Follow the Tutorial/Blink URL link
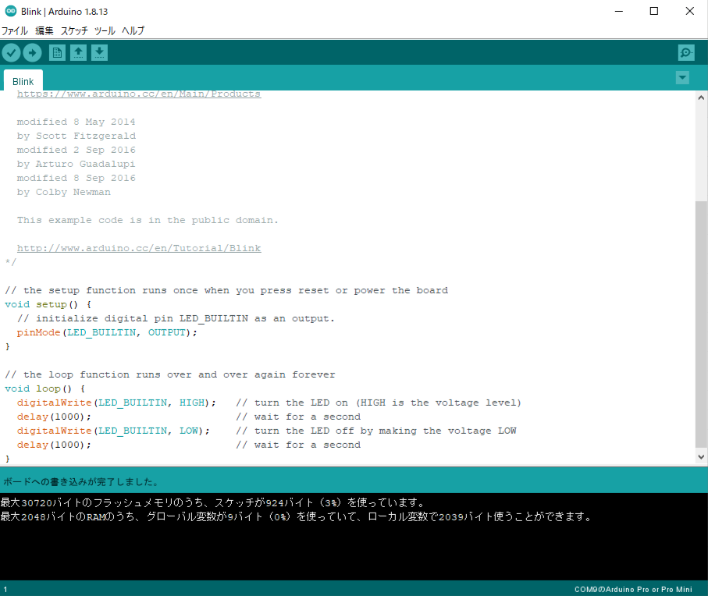Screen dimensions: 708x596 point(139,248)
